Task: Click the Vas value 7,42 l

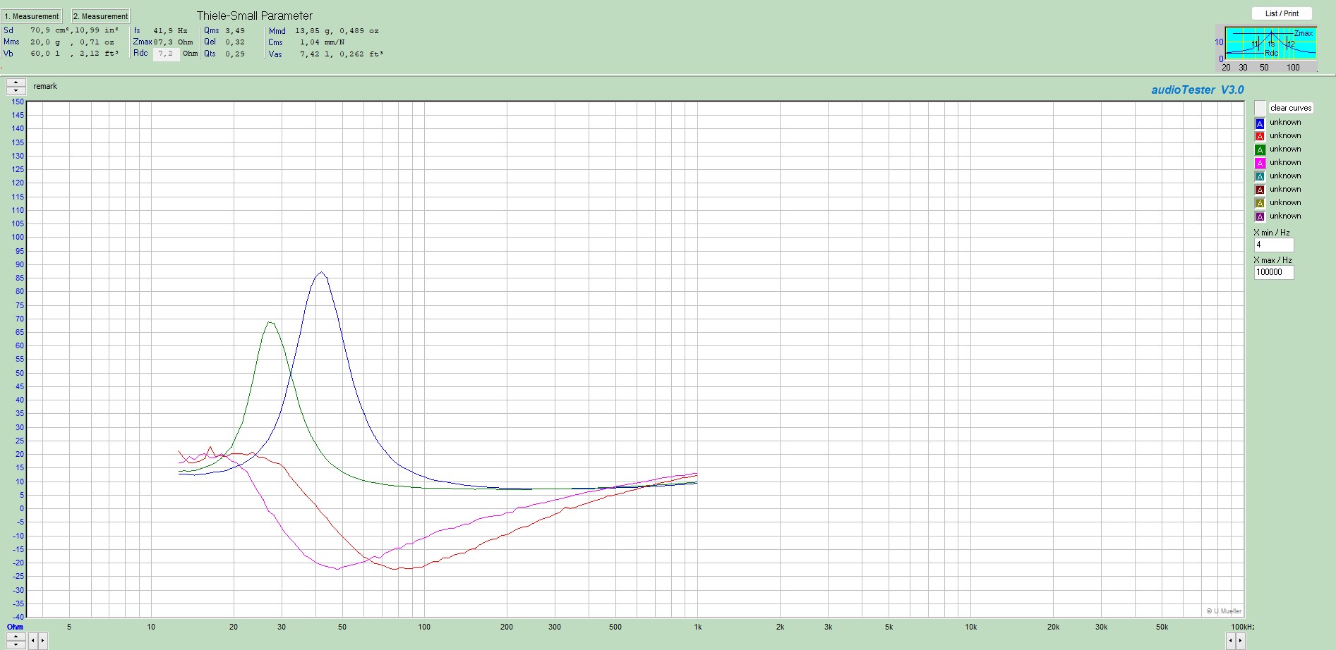Action: pyautogui.click(x=315, y=54)
